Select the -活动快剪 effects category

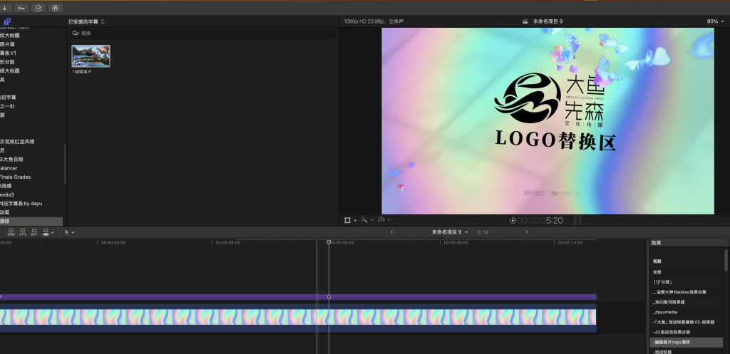pos(662,352)
